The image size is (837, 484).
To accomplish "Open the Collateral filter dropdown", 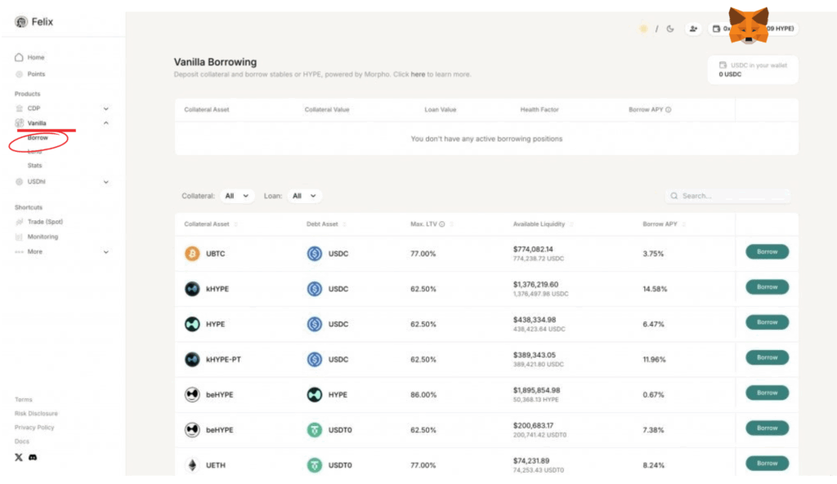I will pos(239,196).
